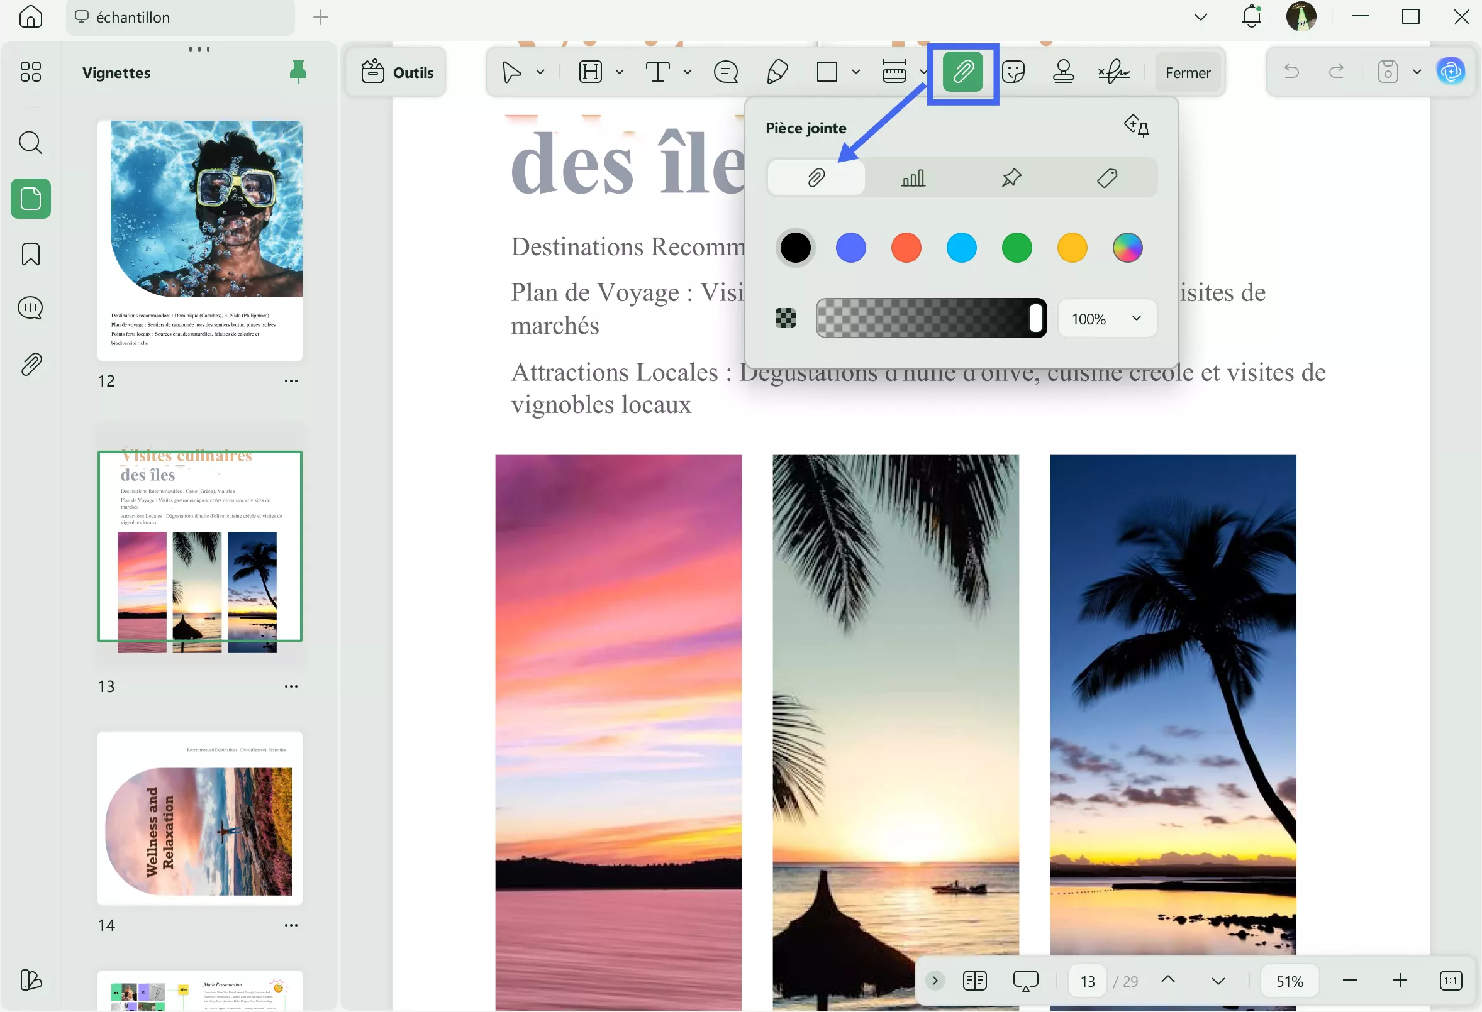Image resolution: width=1482 pixels, height=1012 pixels.
Task: Select the stamp tool in toolbar
Action: coord(1063,72)
